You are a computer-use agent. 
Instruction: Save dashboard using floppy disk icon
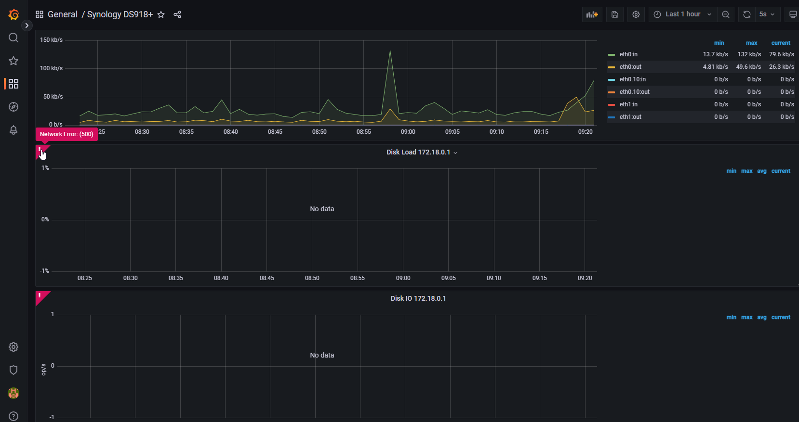pyautogui.click(x=615, y=14)
